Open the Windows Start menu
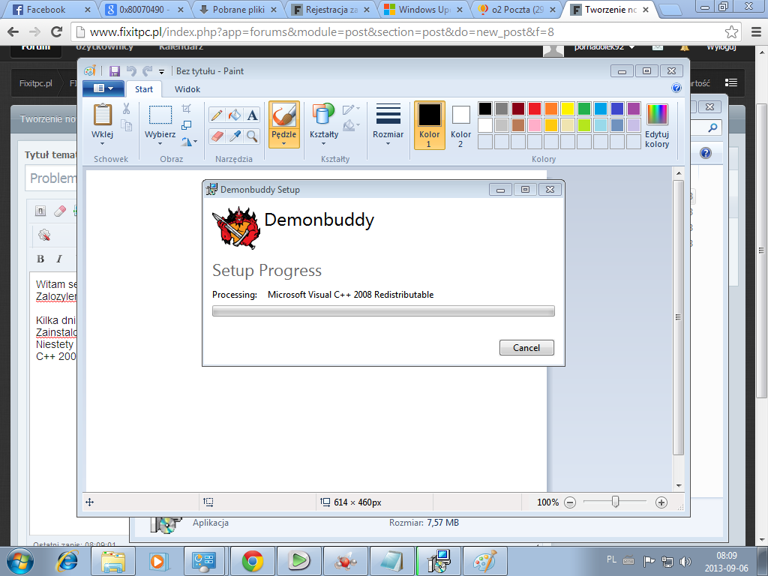Image resolution: width=768 pixels, height=576 pixels. tap(19, 561)
